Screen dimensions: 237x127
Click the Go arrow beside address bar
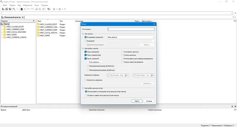point(235,13)
